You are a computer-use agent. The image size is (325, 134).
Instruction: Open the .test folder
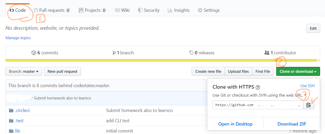pyautogui.click(x=19, y=121)
